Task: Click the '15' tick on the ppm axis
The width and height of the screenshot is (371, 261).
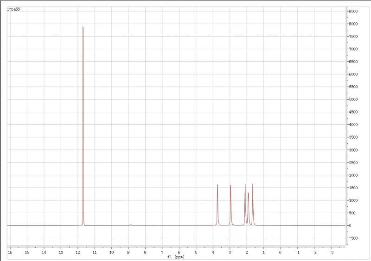Action: [x=27, y=252]
